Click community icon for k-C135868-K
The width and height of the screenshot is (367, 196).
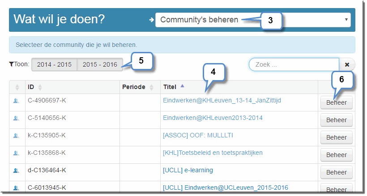click(16, 153)
